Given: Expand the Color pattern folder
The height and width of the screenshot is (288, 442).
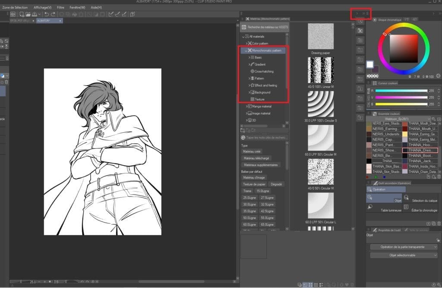Looking at the screenshot, I should coord(246,44).
